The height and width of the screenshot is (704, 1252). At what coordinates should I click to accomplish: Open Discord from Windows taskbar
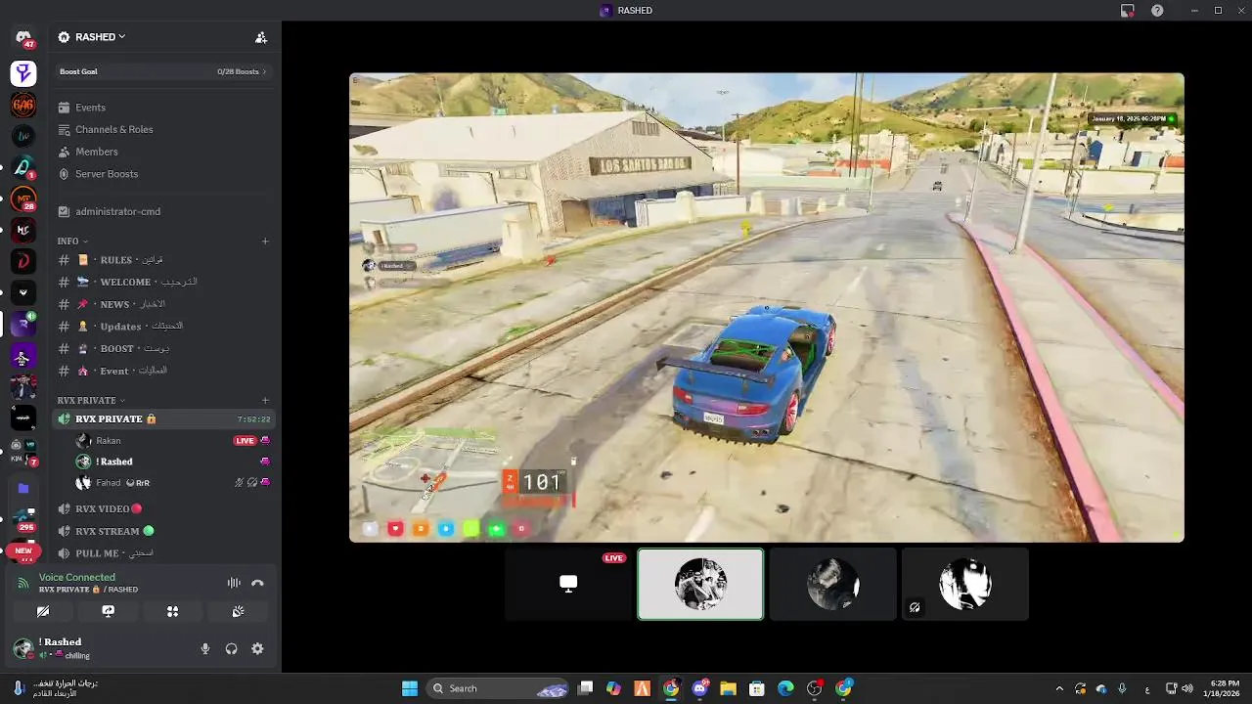tap(700, 688)
